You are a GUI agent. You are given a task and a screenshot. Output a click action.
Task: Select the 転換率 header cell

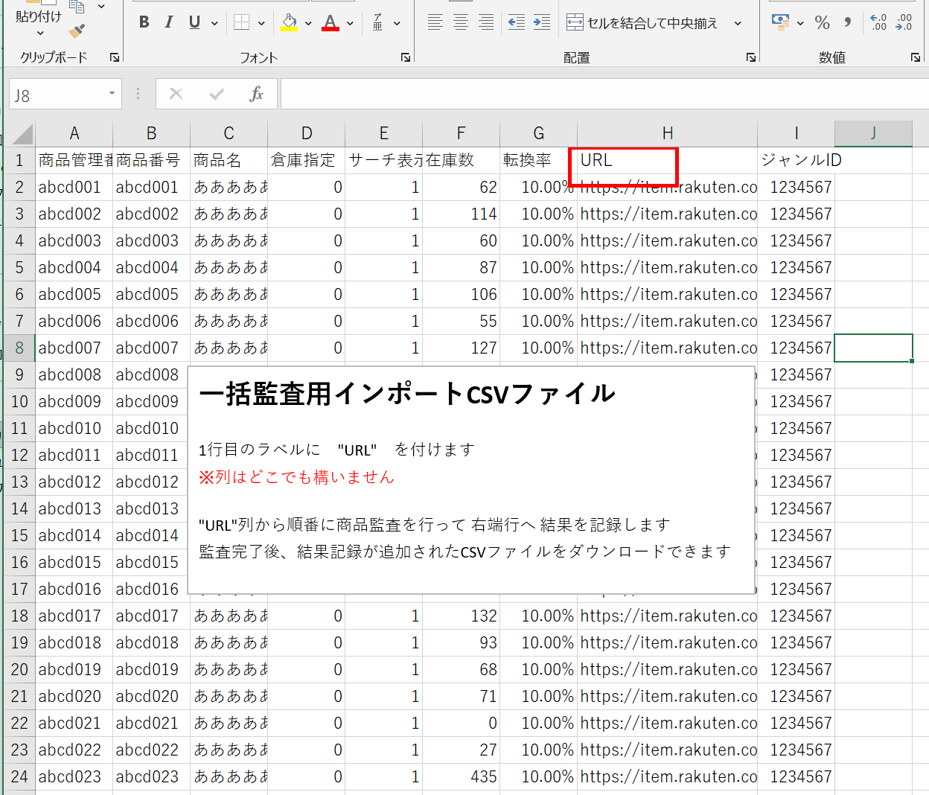click(539, 160)
